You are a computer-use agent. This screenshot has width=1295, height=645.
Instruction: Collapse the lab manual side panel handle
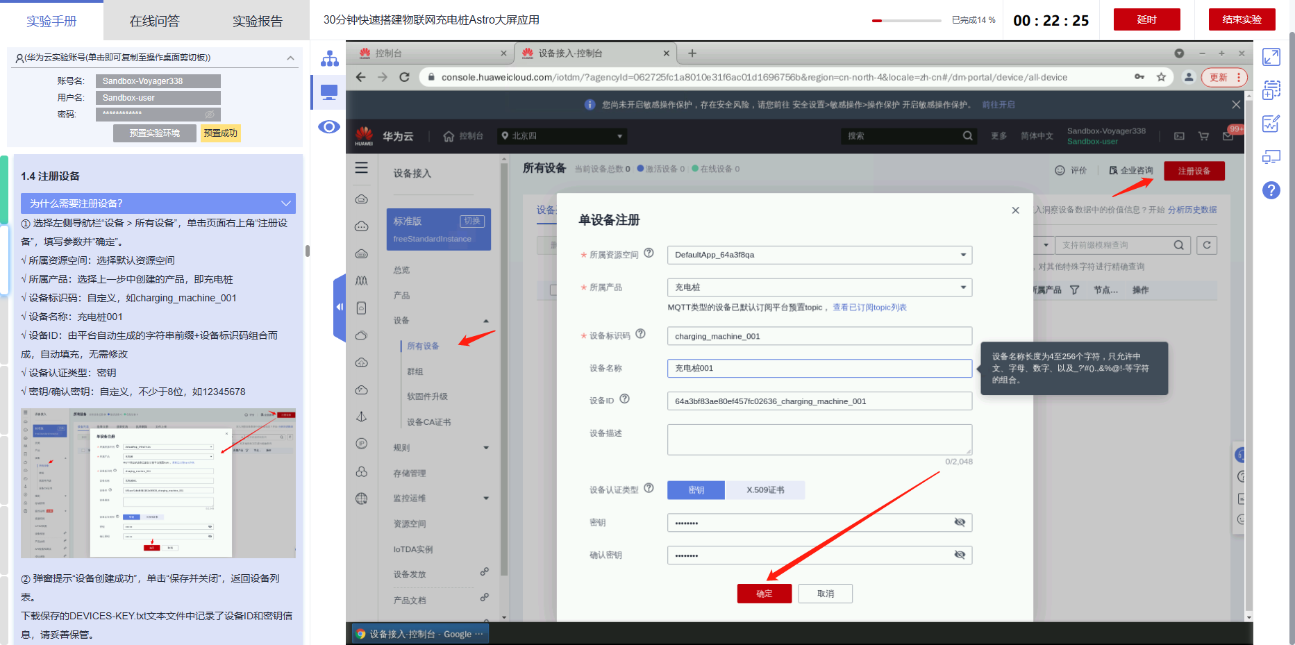[340, 307]
